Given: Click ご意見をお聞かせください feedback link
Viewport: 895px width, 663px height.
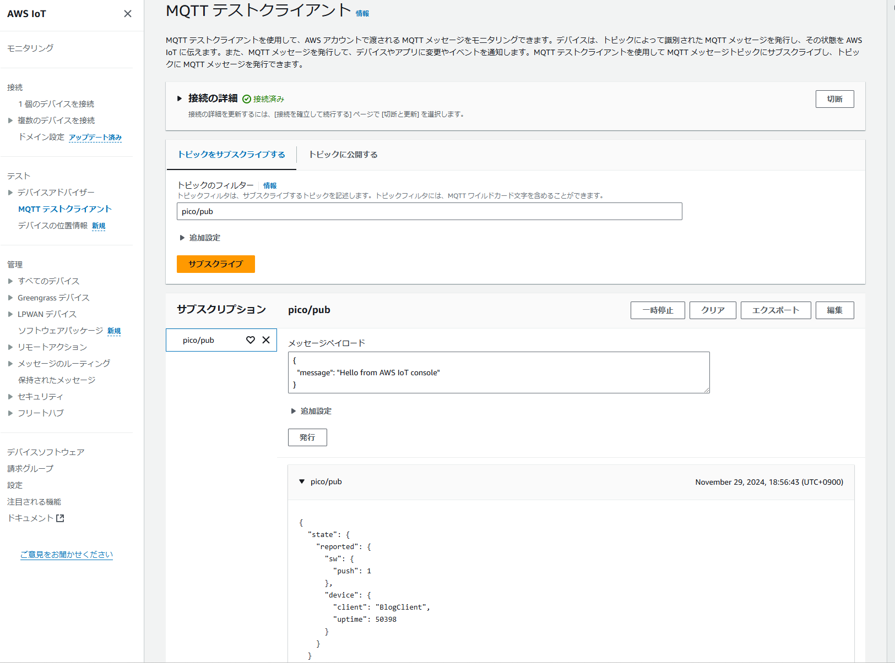Looking at the screenshot, I should [67, 555].
